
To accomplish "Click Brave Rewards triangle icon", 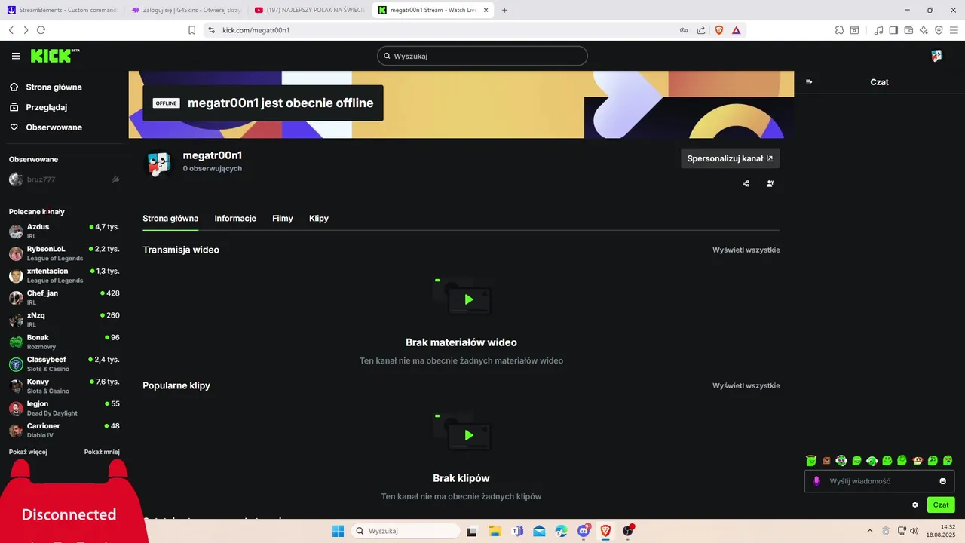I will (736, 30).
